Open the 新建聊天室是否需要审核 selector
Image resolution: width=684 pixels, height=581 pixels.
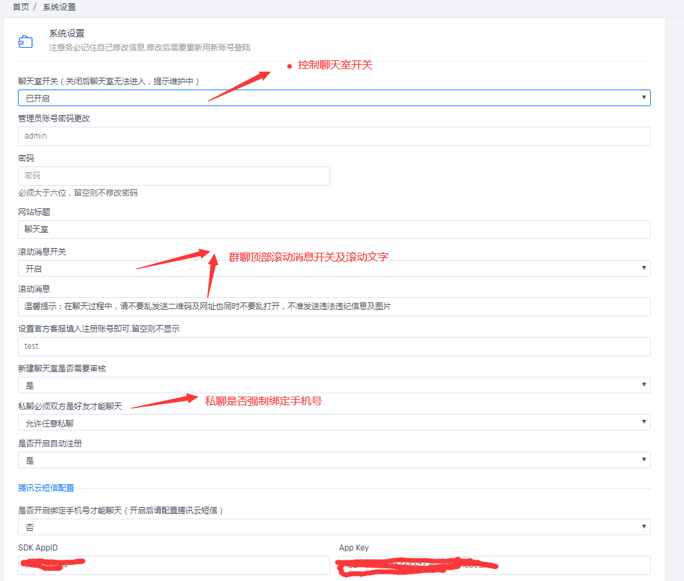click(x=332, y=385)
